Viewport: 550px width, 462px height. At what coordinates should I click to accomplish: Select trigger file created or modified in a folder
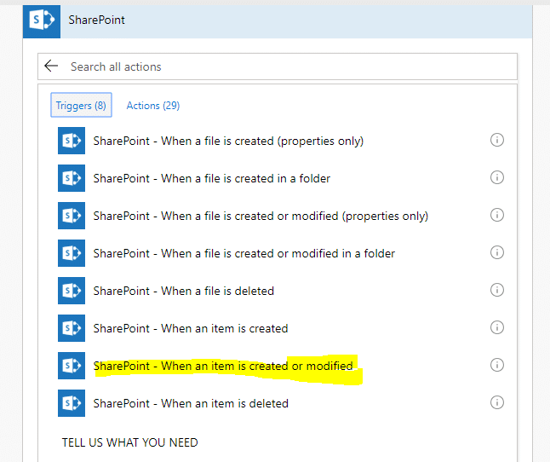coord(244,253)
